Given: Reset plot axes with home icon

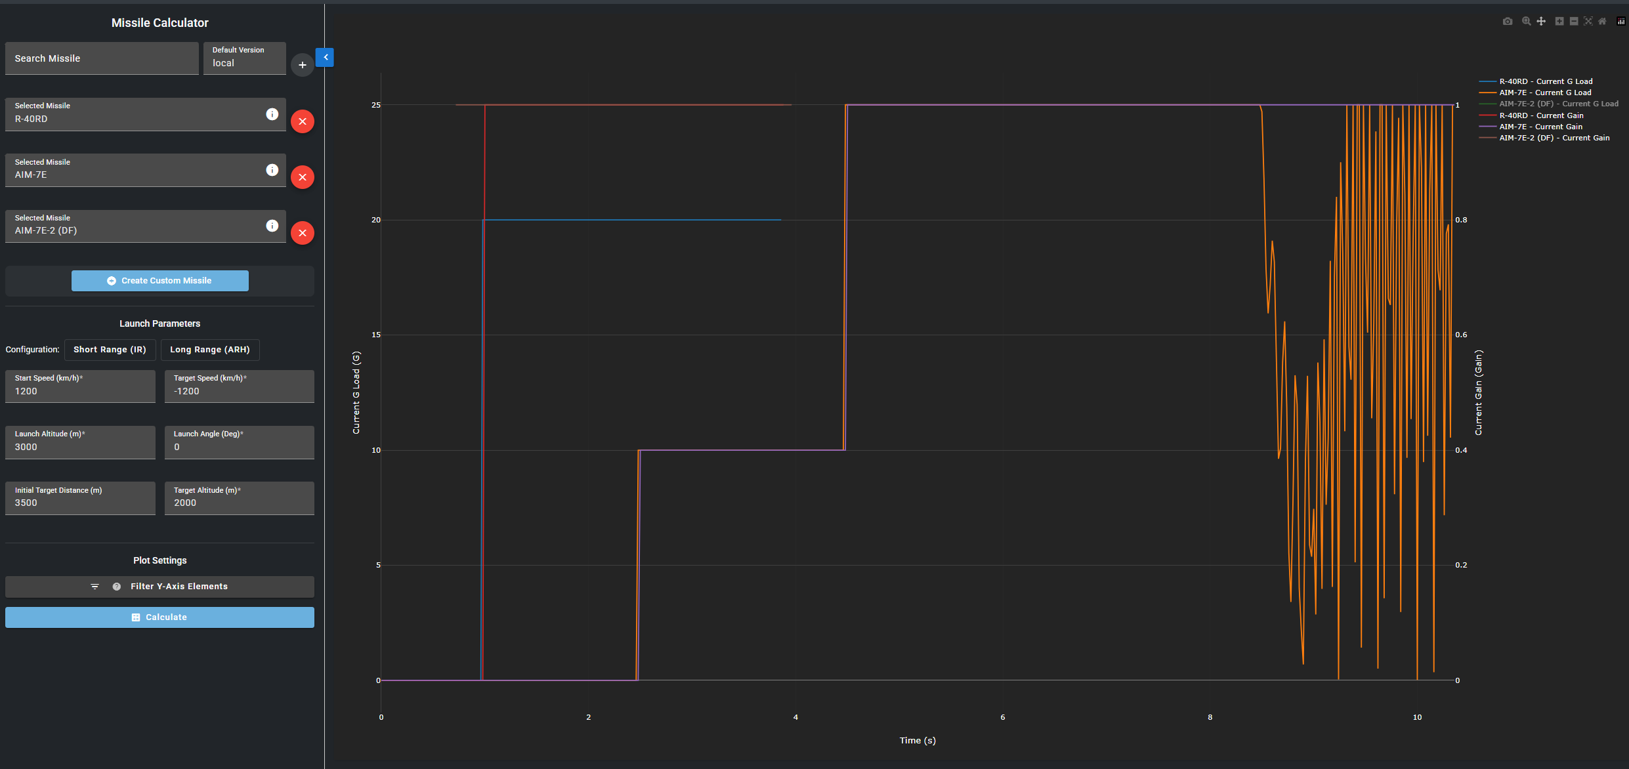Looking at the screenshot, I should [x=1602, y=22].
